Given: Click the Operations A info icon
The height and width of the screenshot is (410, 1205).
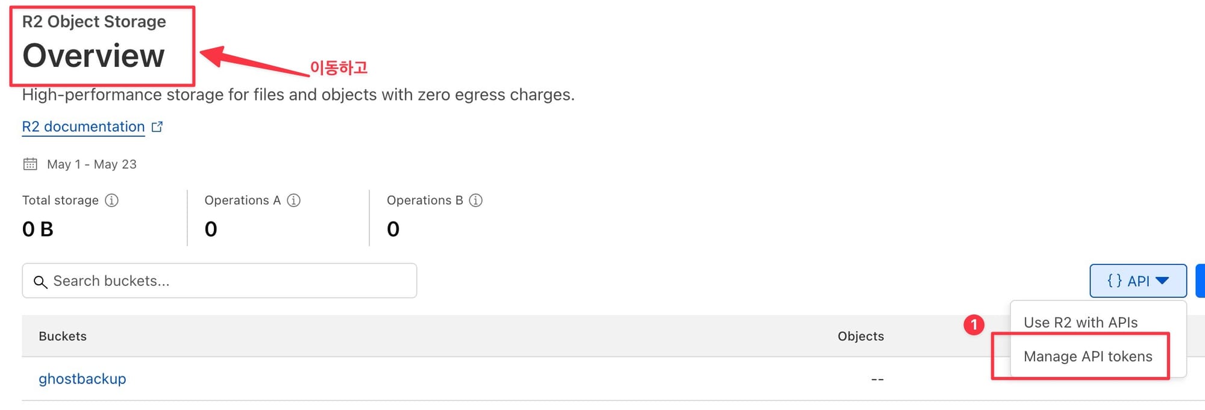Looking at the screenshot, I should (x=293, y=200).
